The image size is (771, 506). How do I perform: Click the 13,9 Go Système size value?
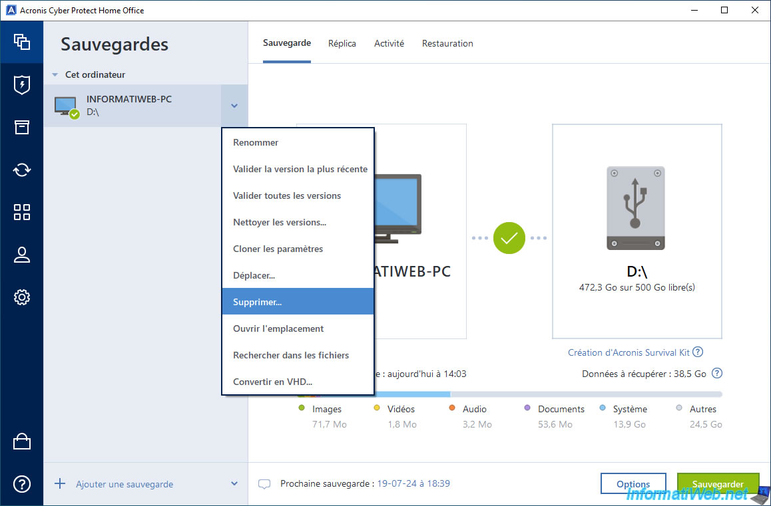pyautogui.click(x=629, y=424)
